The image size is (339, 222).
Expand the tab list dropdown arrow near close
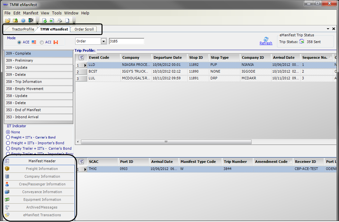(x=328, y=29)
